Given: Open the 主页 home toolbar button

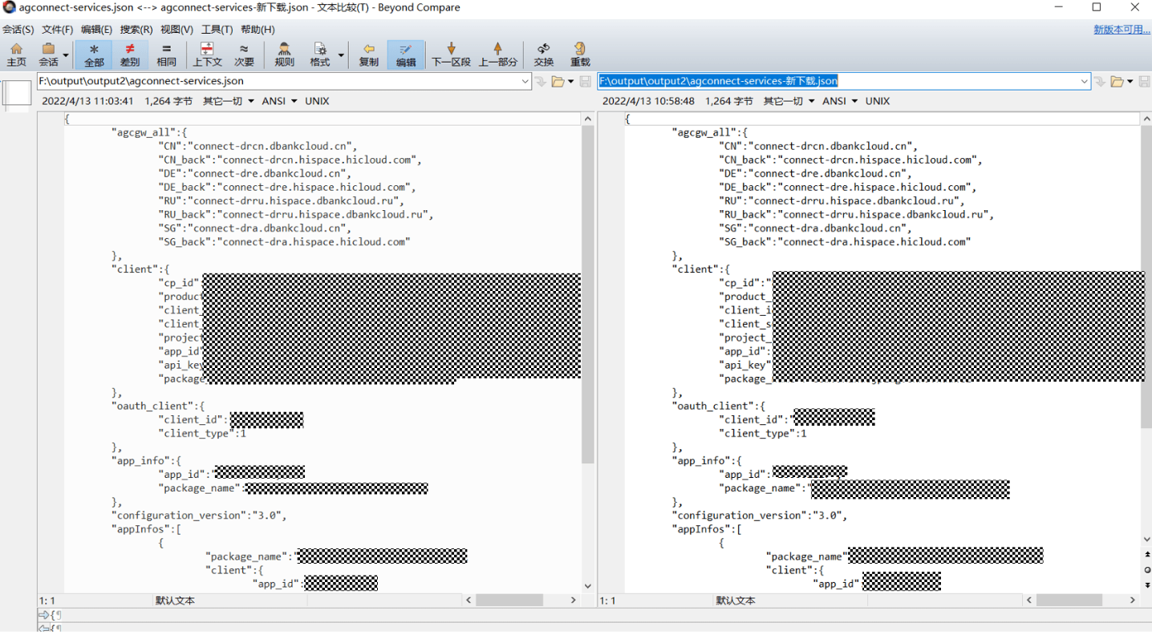Looking at the screenshot, I should coord(16,55).
